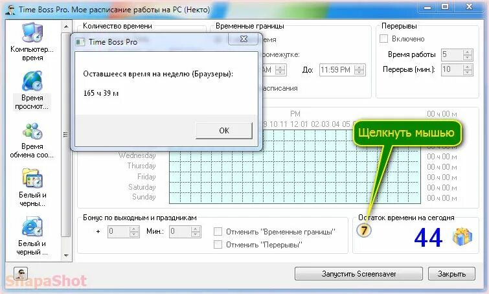Click the Закрыть button
Image resolution: width=489 pixels, height=294 pixels.
(451, 274)
